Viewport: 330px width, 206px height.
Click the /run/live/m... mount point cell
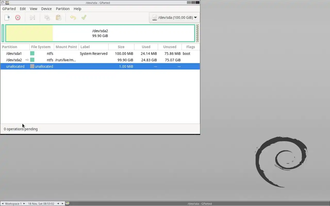[x=65, y=60]
